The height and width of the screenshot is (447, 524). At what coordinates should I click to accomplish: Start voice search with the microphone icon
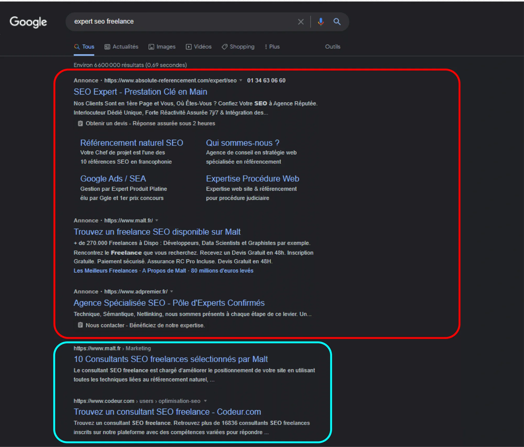tap(321, 22)
